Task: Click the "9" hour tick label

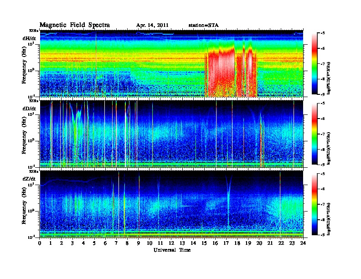Action: pos(139,243)
